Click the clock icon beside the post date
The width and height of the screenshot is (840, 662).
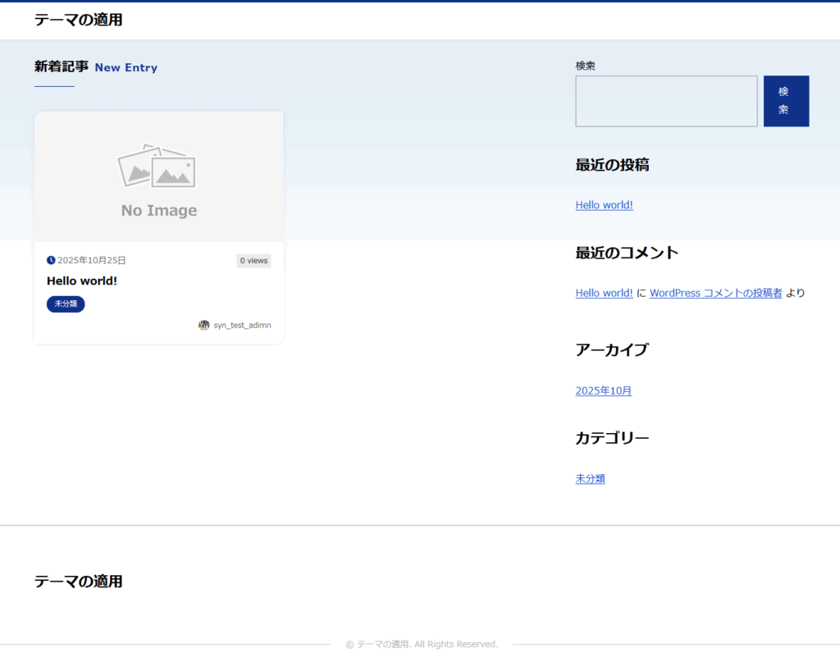[x=51, y=260]
